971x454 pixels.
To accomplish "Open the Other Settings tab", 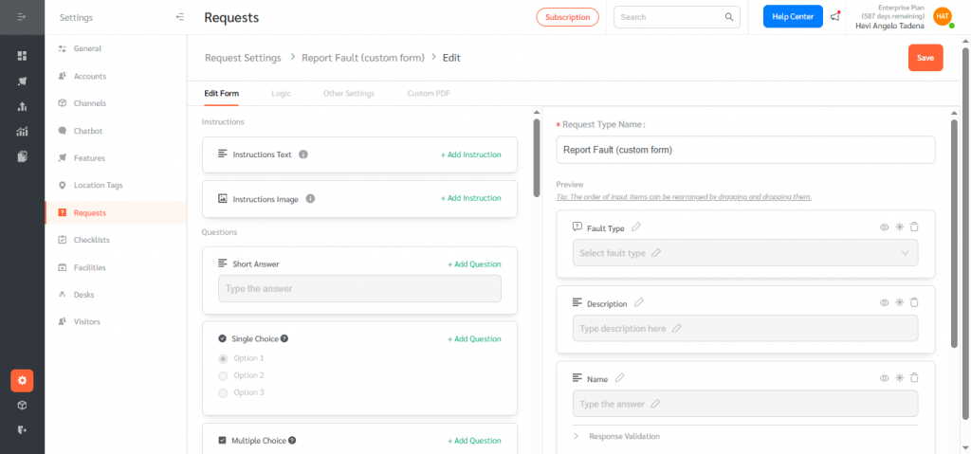I will 348,94.
